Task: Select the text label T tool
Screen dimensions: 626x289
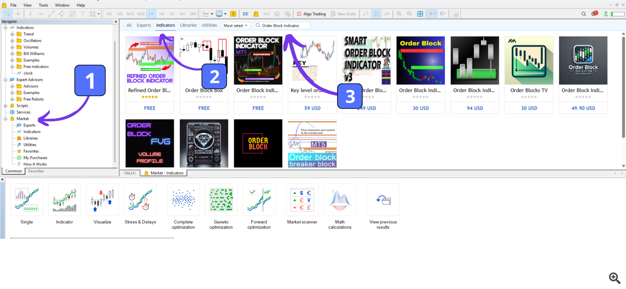Action: tap(83, 14)
